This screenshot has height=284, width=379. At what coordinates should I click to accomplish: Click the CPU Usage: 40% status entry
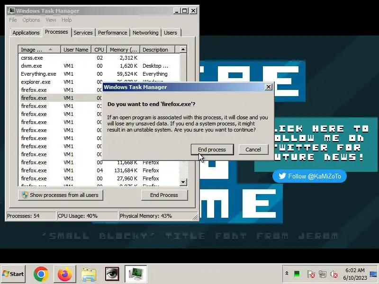88,216
